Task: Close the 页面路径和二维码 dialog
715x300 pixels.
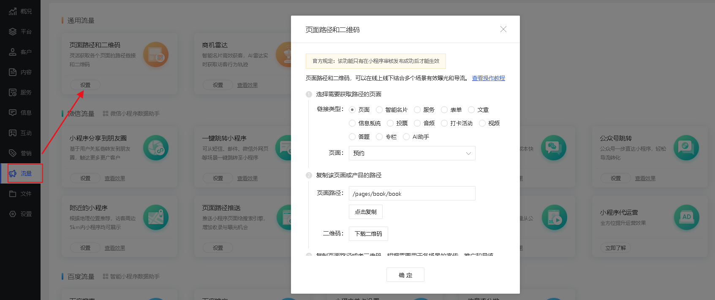Action: click(x=503, y=29)
